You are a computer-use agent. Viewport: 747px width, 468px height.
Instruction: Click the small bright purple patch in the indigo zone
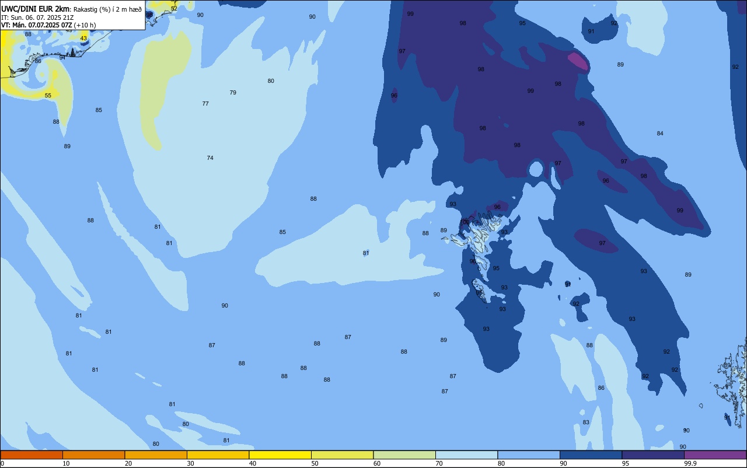click(578, 61)
